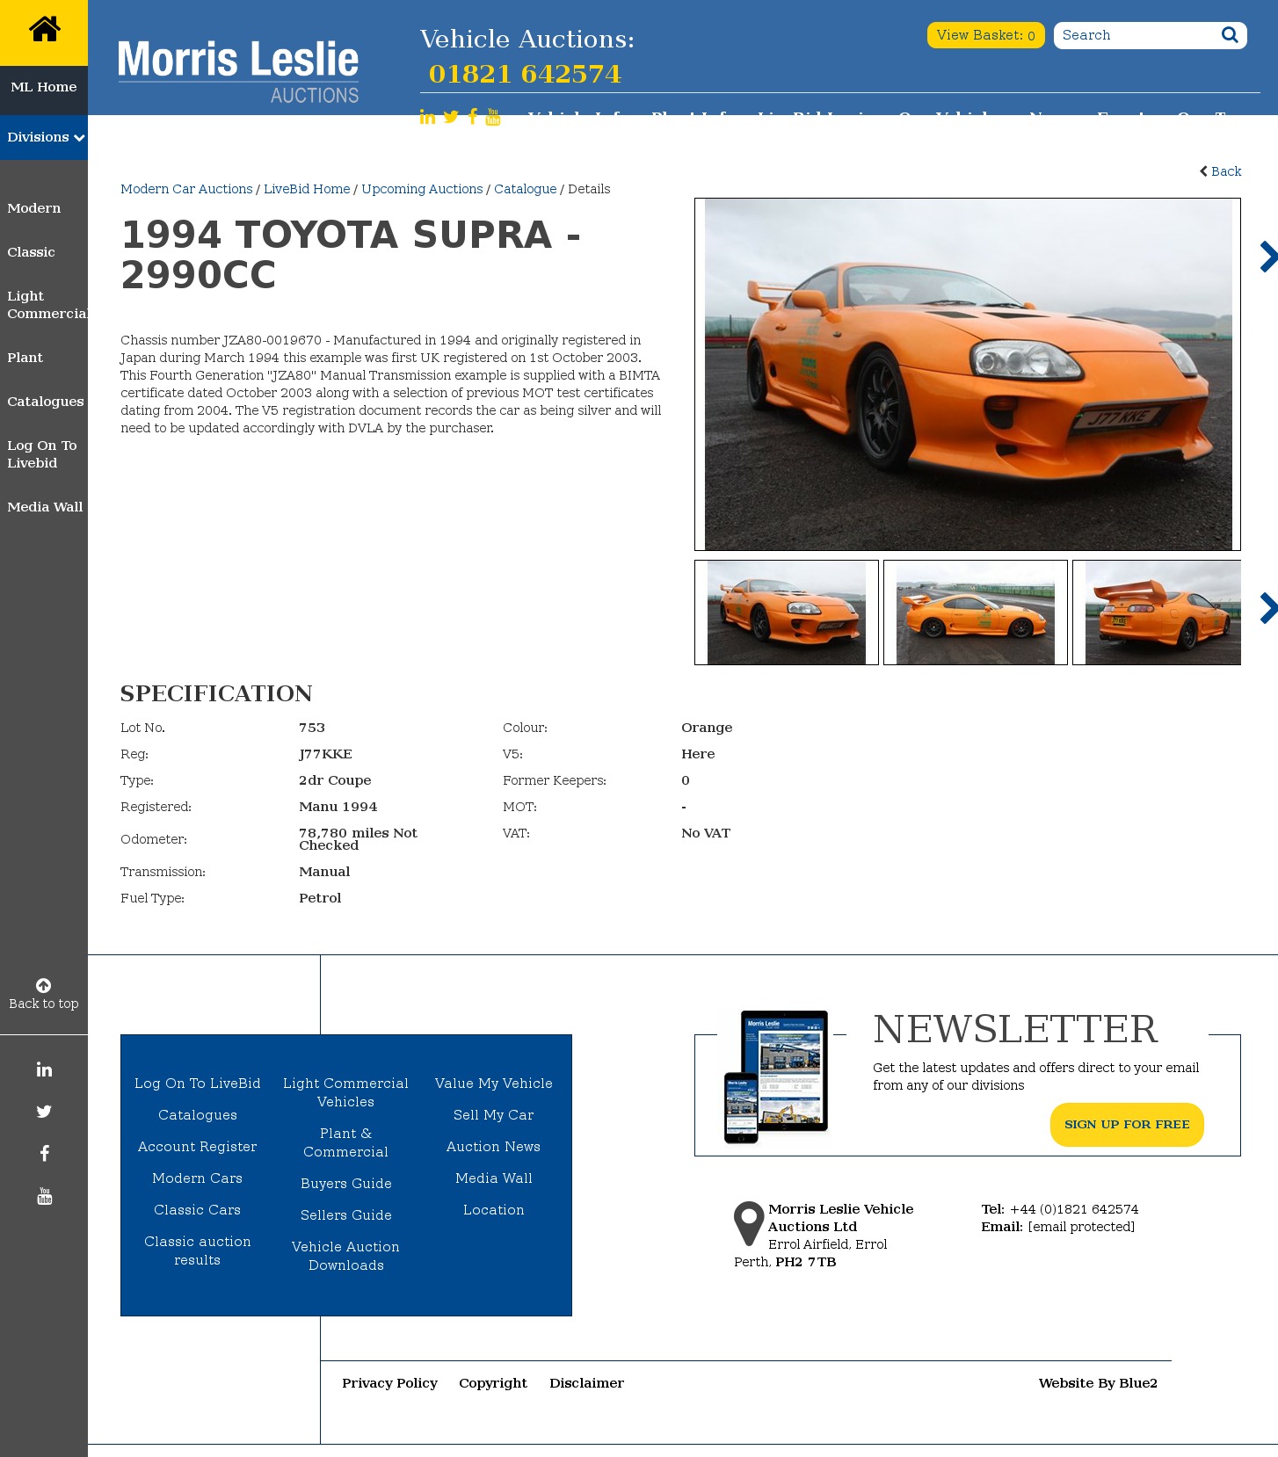
Task: Click the location pin icon in footer
Action: [749, 1223]
